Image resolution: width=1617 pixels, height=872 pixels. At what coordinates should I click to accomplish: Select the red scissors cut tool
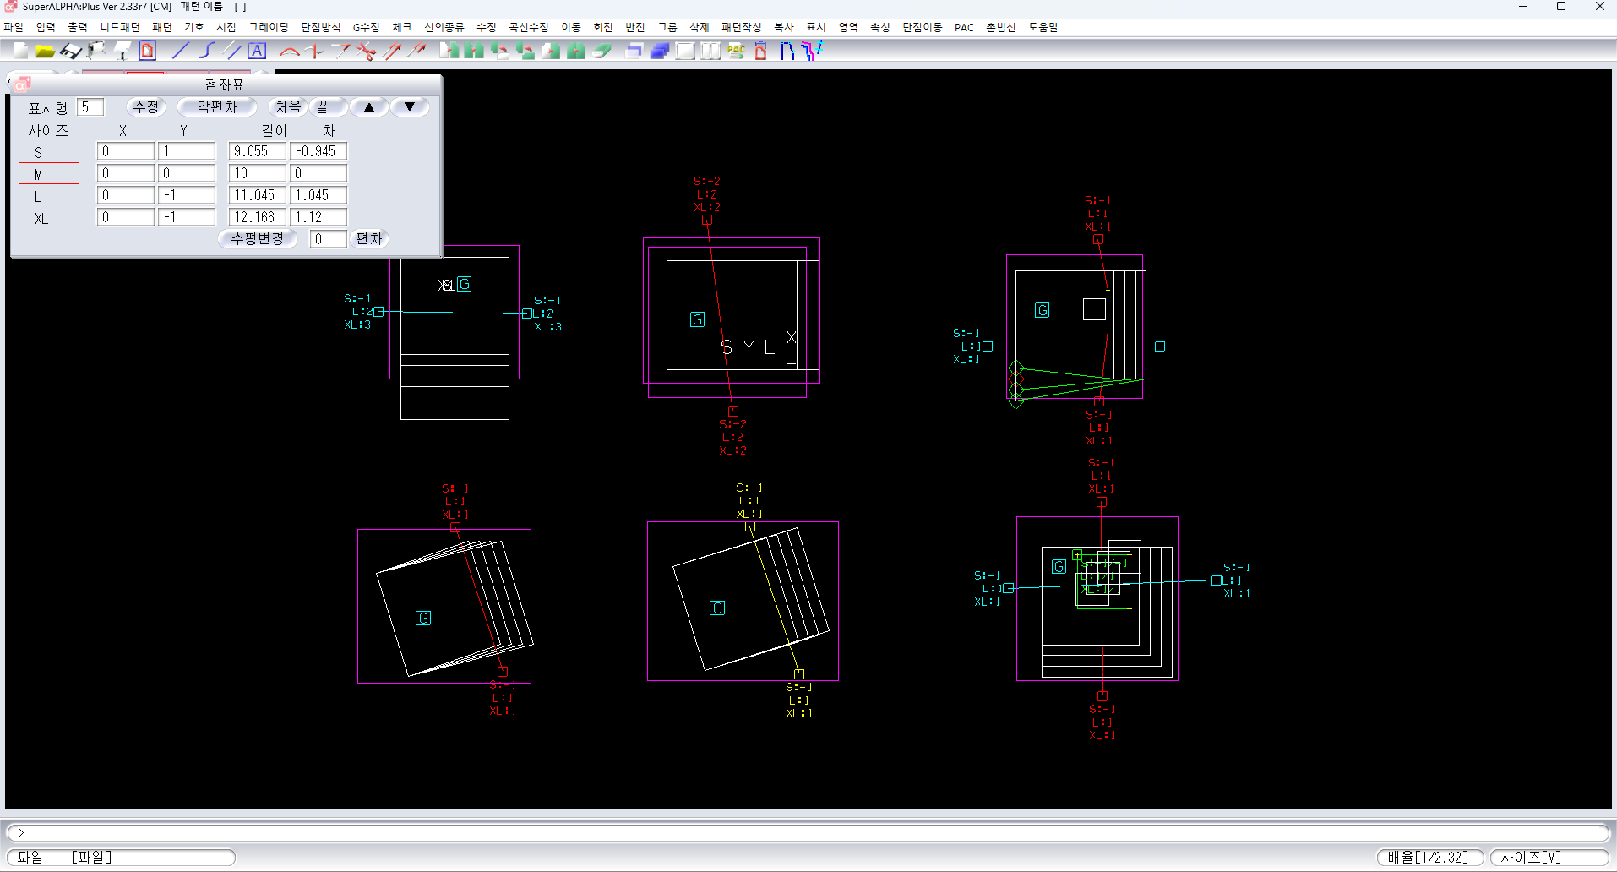point(366,52)
